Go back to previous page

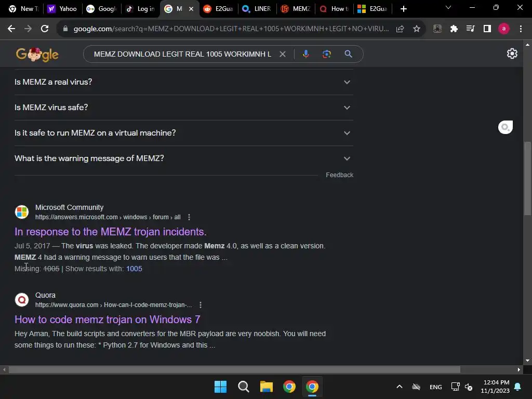pyautogui.click(x=11, y=29)
